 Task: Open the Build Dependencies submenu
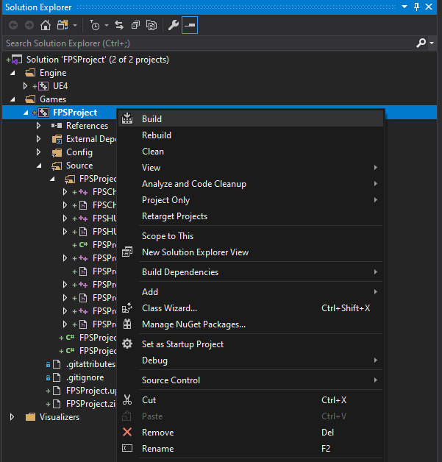(179, 272)
